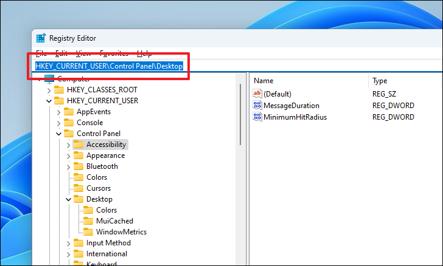443x266 pixels.
Task: Collapse the HKEY_CURRENT_USER key
Action: coord(49,101)
